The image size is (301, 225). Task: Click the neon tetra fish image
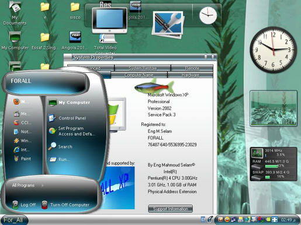click(x=154, y=86)
